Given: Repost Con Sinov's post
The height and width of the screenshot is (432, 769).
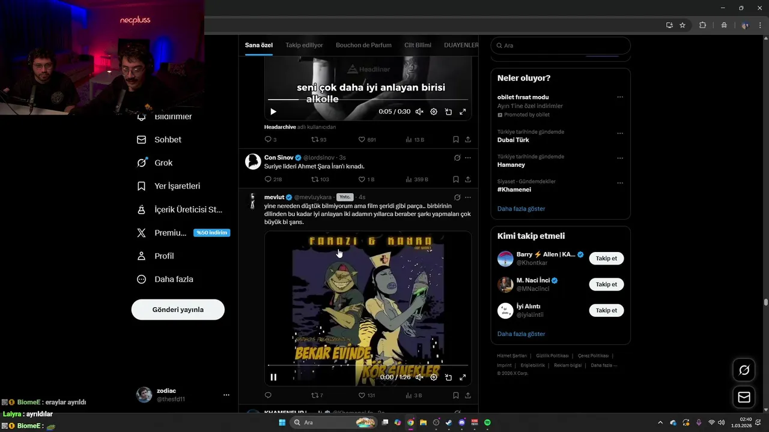Looking at the screenshot, I should click(x=314, y=179).
